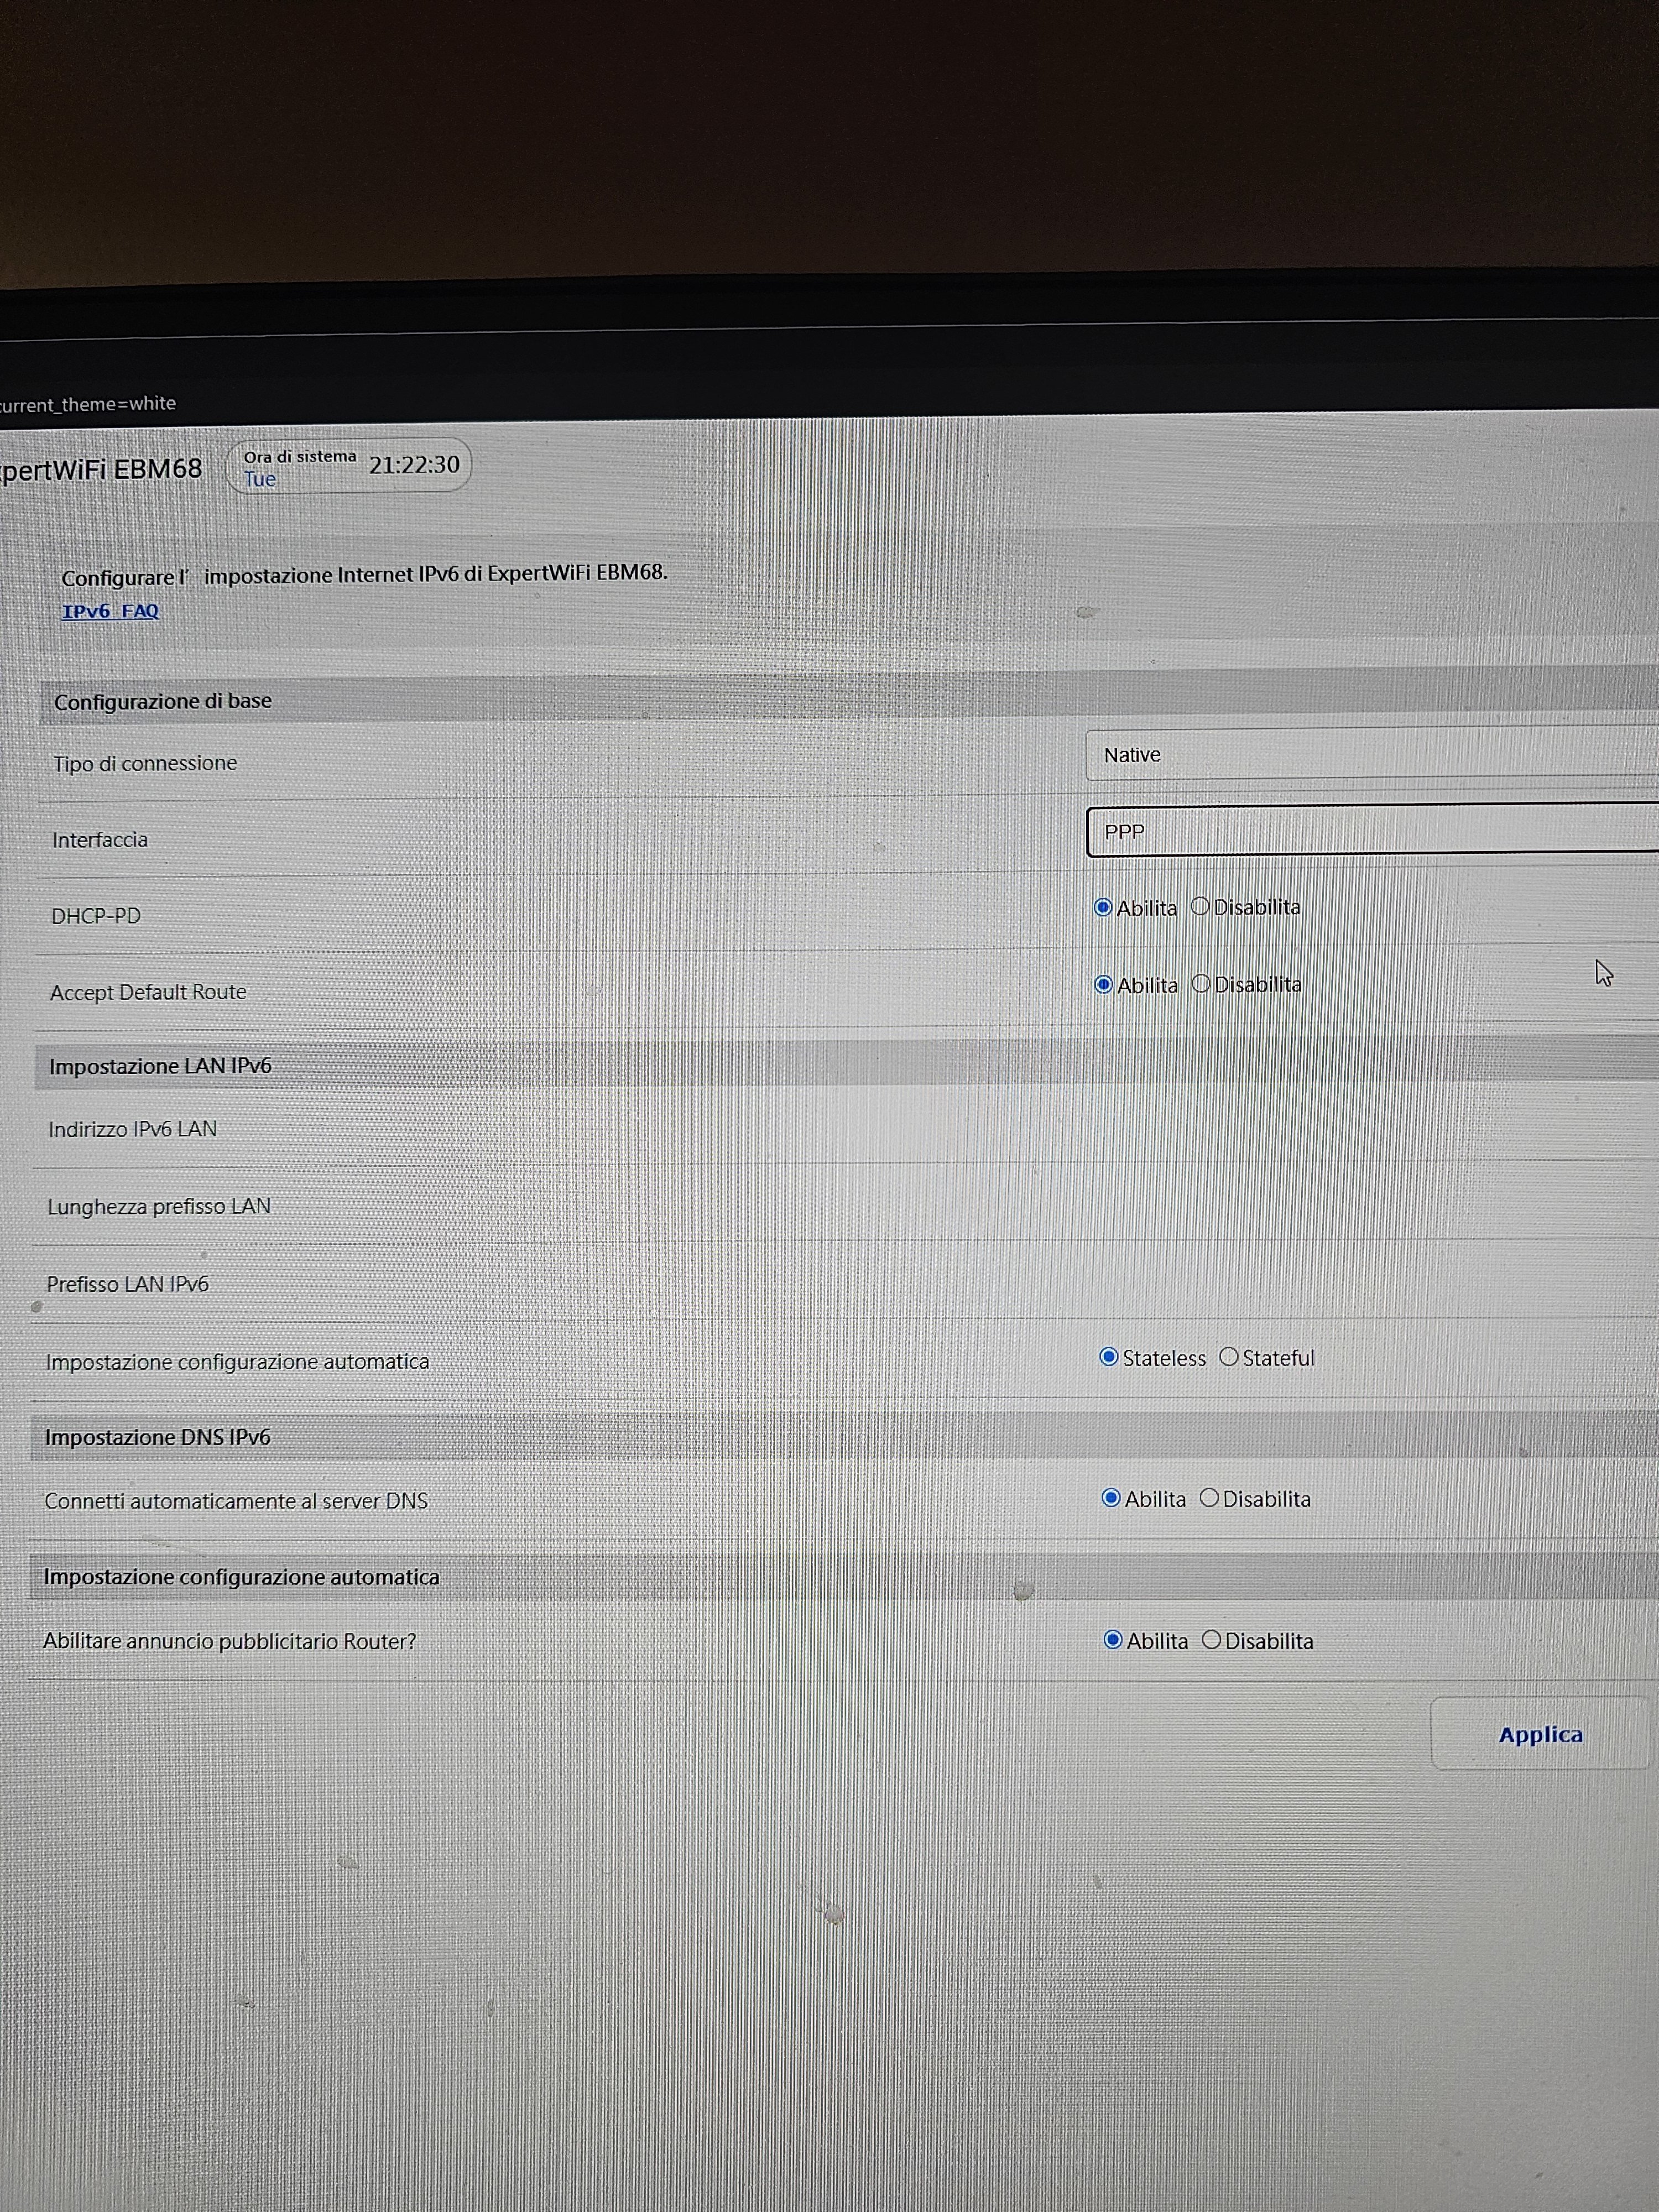Click the Ora di sistema clock box
The width and height of the screenshot is (1659, 2212).
tap(348, 466)
